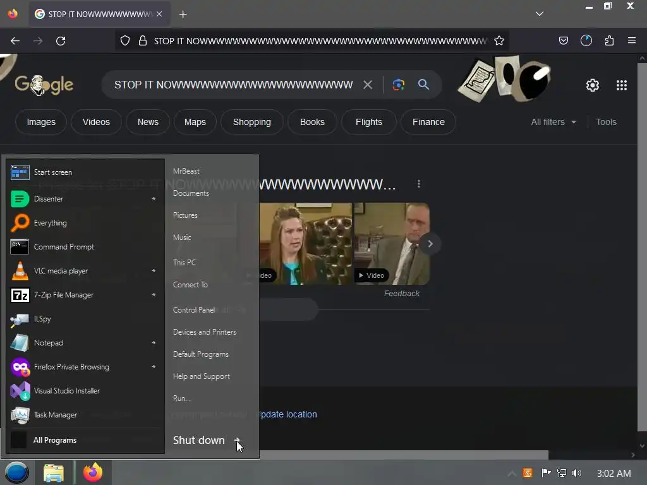Click the Google doodle logo
Image resolution: width=647 pixels, height=485 pixels.
pyautogui.click(x=44, y=85)
